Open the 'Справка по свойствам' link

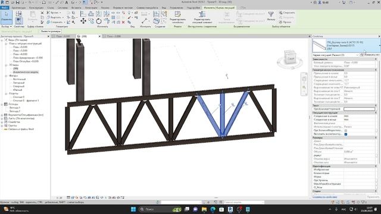(x=324, y=197)
